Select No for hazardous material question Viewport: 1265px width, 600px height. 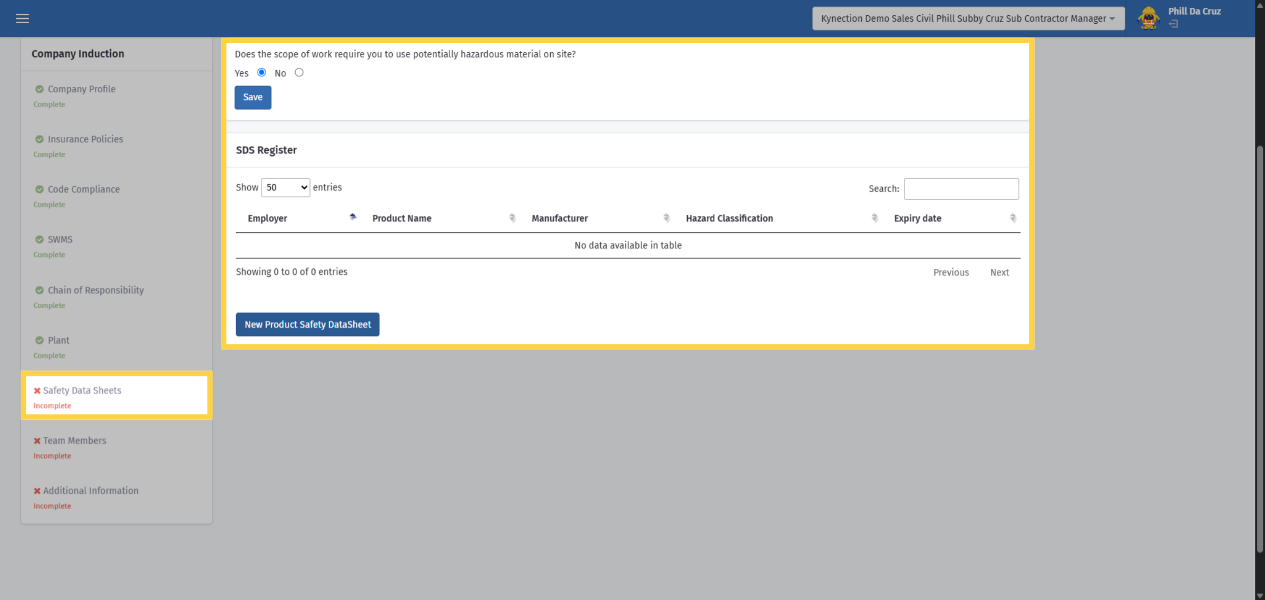299,72
